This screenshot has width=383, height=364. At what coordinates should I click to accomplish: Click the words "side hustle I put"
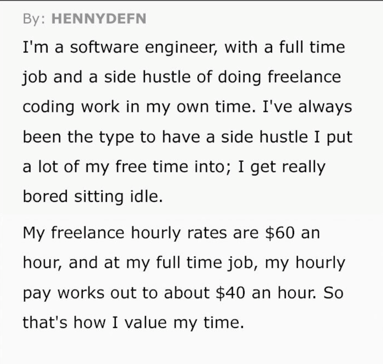point(287,137)
